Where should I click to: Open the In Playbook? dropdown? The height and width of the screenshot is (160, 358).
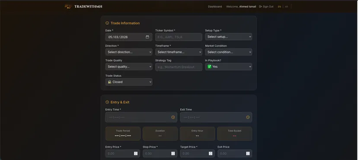pos(229,67)
